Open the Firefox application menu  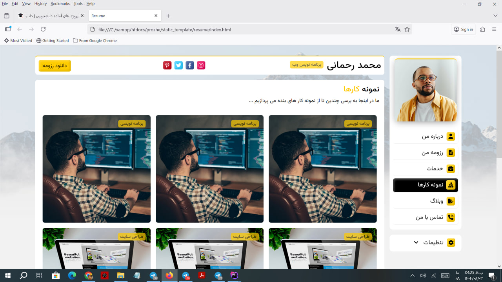pos(493,29)
